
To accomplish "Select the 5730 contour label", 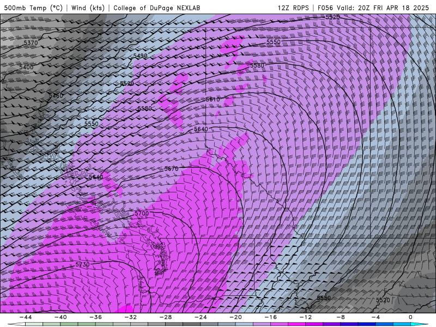I will (x=83, y=264).
